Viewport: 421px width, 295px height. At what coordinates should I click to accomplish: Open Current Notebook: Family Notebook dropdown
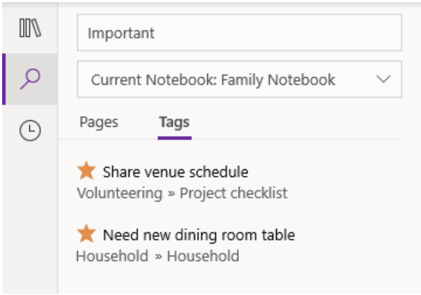[239, 79]
